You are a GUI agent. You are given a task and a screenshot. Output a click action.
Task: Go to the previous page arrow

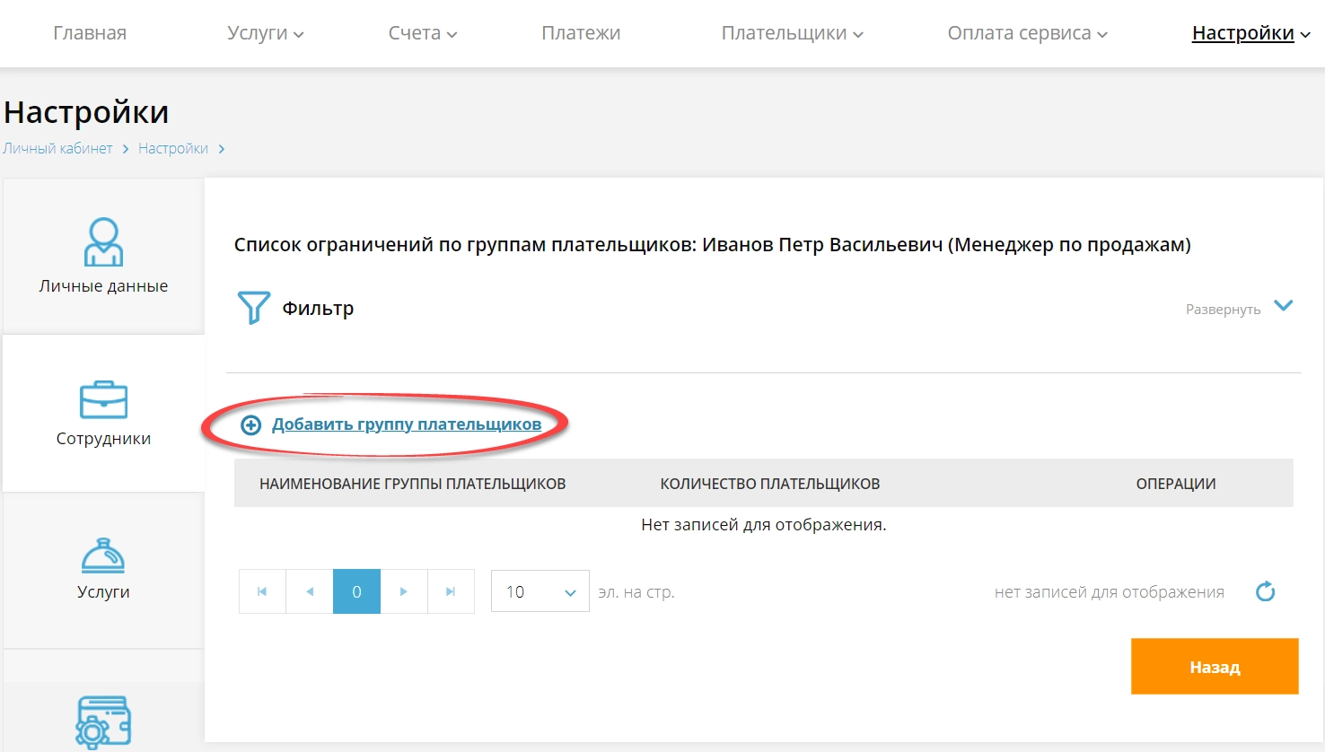click(x=310, y=591)
